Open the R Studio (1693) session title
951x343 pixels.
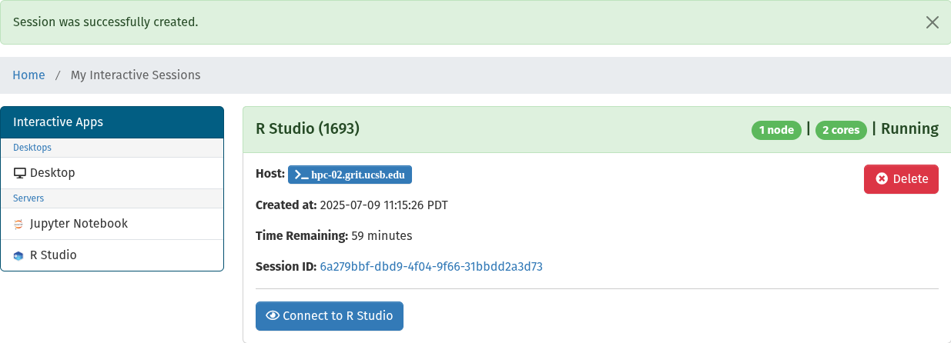click(x=307, y=129)
